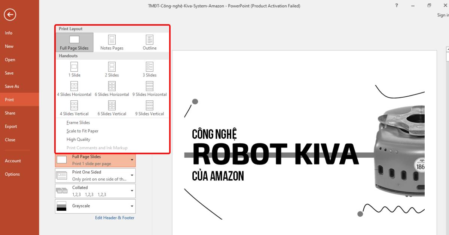
Task: Toggle High Quality printing
Action: (78, 140)
